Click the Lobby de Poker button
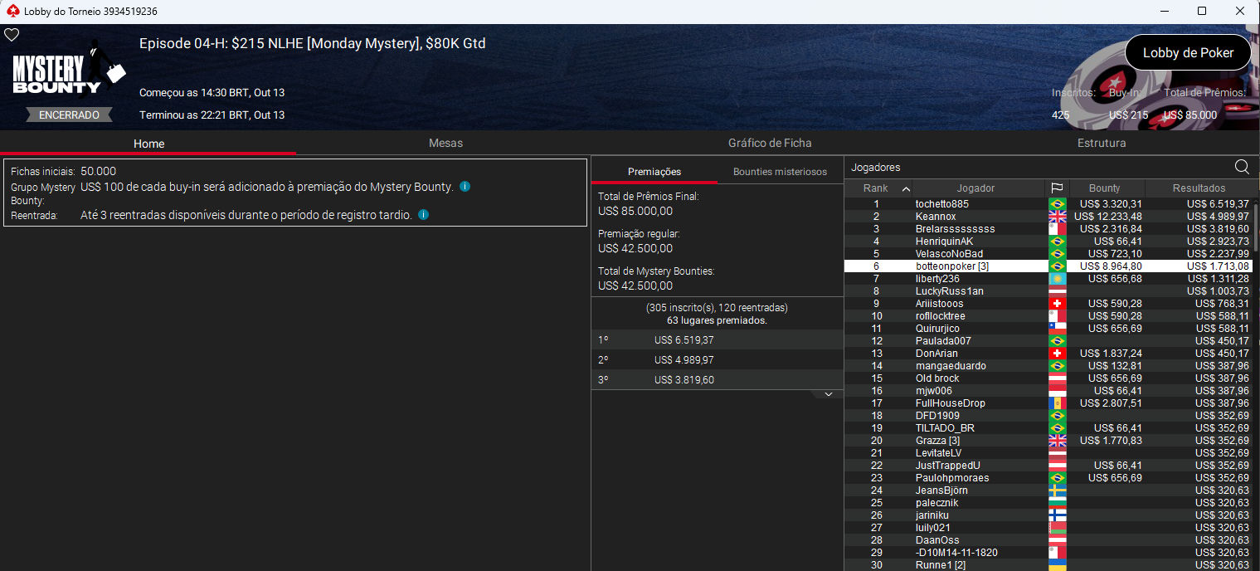This screenshot has height=571, width=1260. [x=1187, y=53]
